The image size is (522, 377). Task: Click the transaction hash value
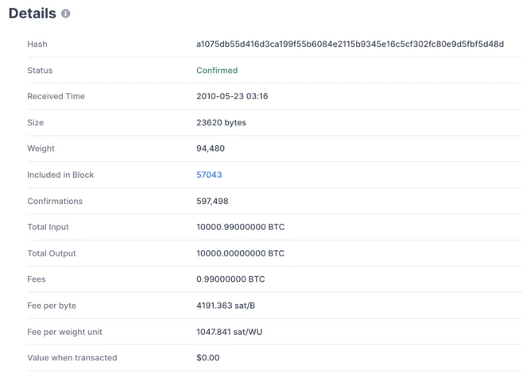click(x=350, y=44)
